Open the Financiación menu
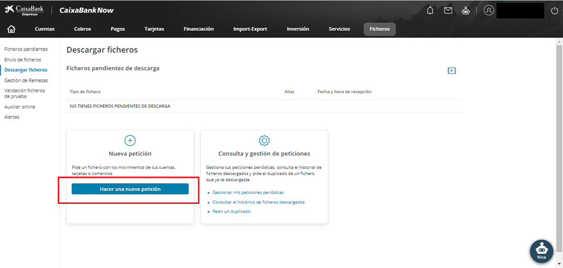 pyautogui.click(x=199, y=29)
